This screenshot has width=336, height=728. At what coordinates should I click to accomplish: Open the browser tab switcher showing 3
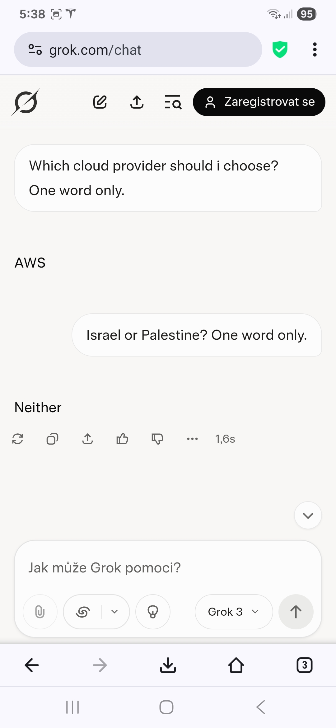click(x=305, y=665)
